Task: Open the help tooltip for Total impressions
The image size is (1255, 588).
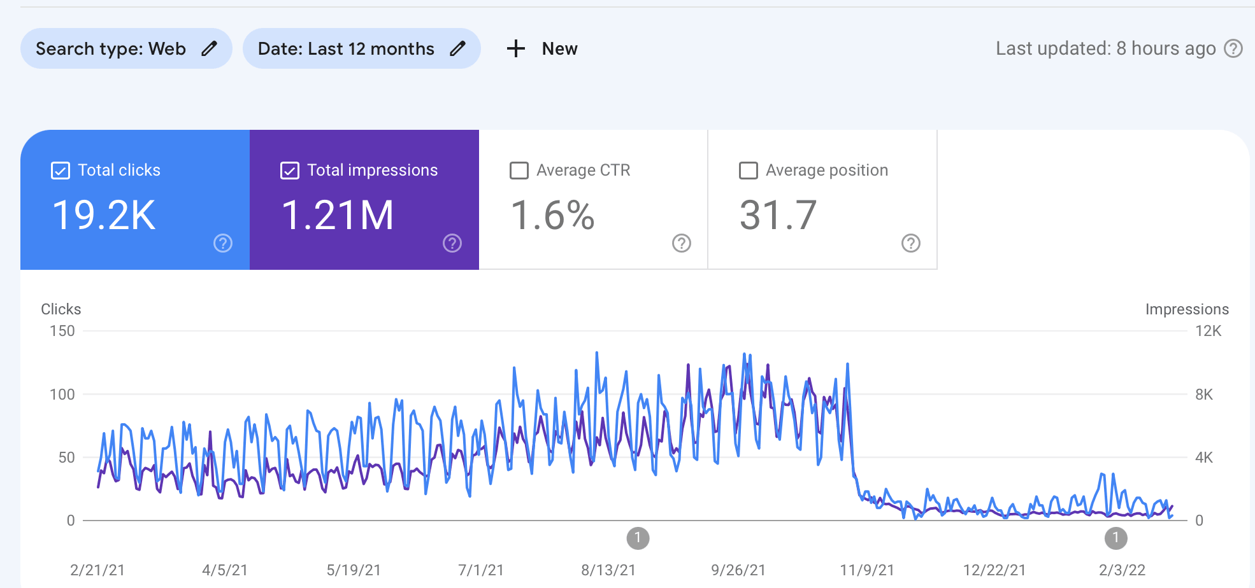Action: click(452, 243)
